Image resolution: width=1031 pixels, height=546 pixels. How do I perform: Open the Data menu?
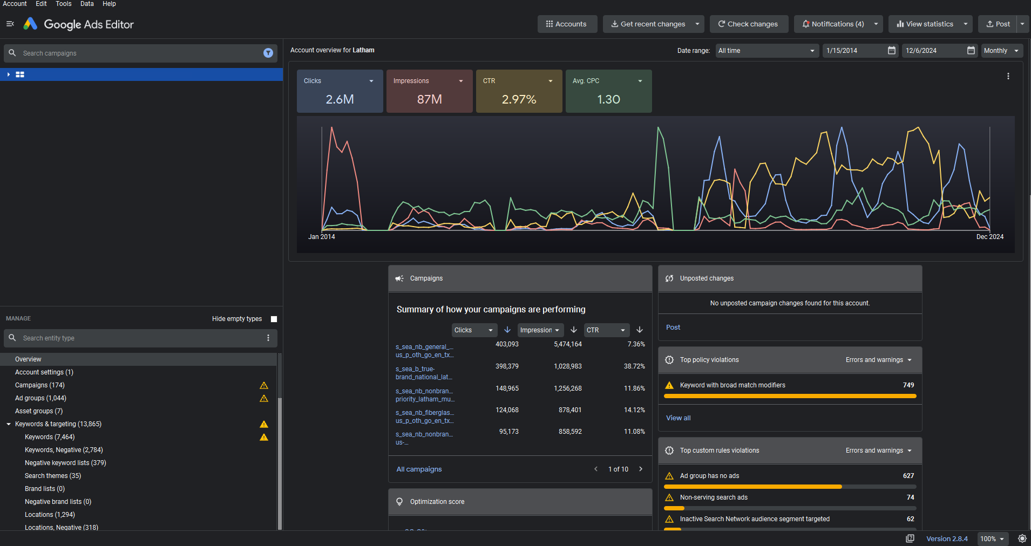click(87, 4)
